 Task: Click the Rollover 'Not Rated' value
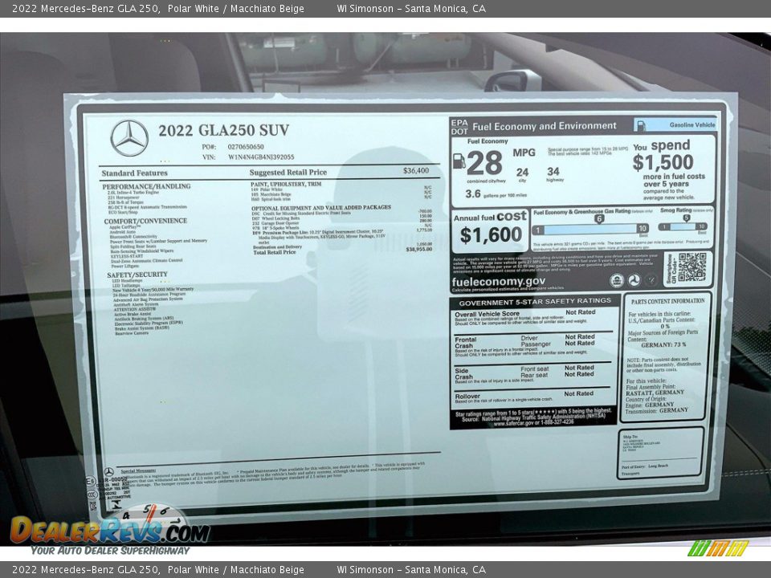(x=579, y=393)
